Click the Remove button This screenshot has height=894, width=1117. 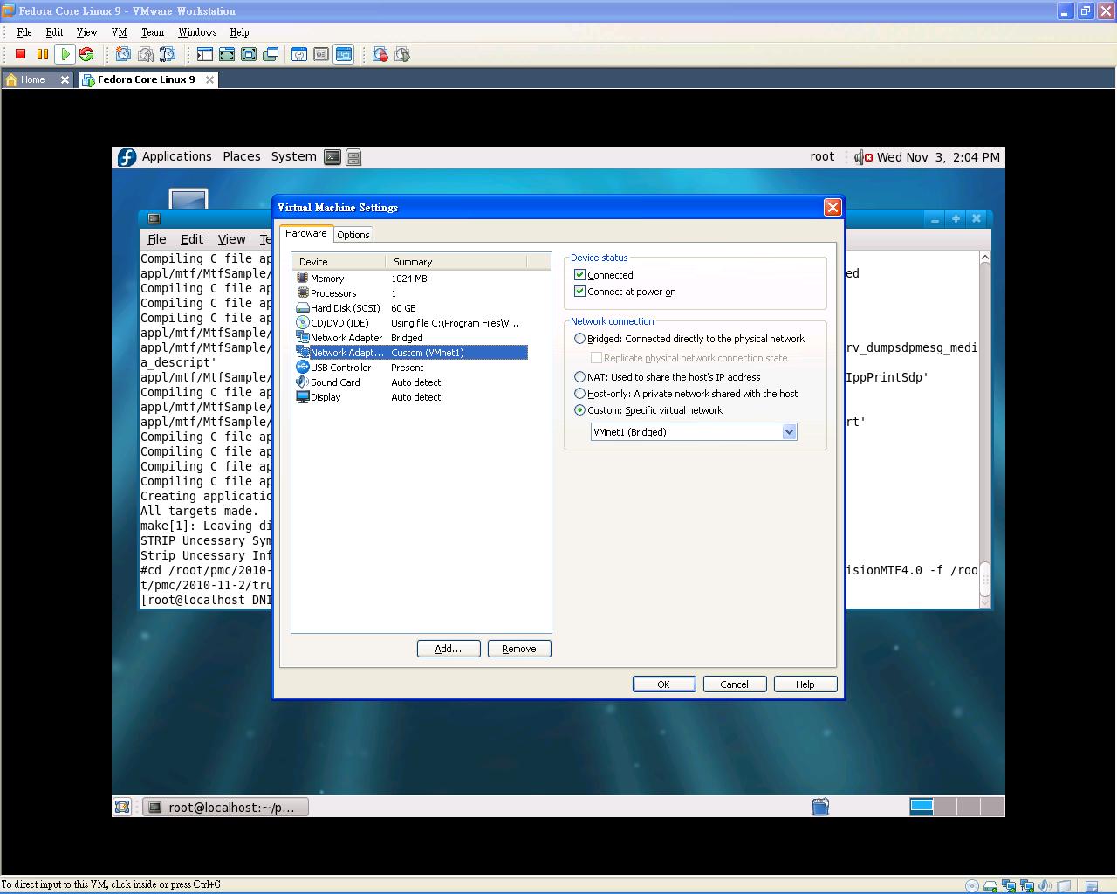tap(519, 649)
